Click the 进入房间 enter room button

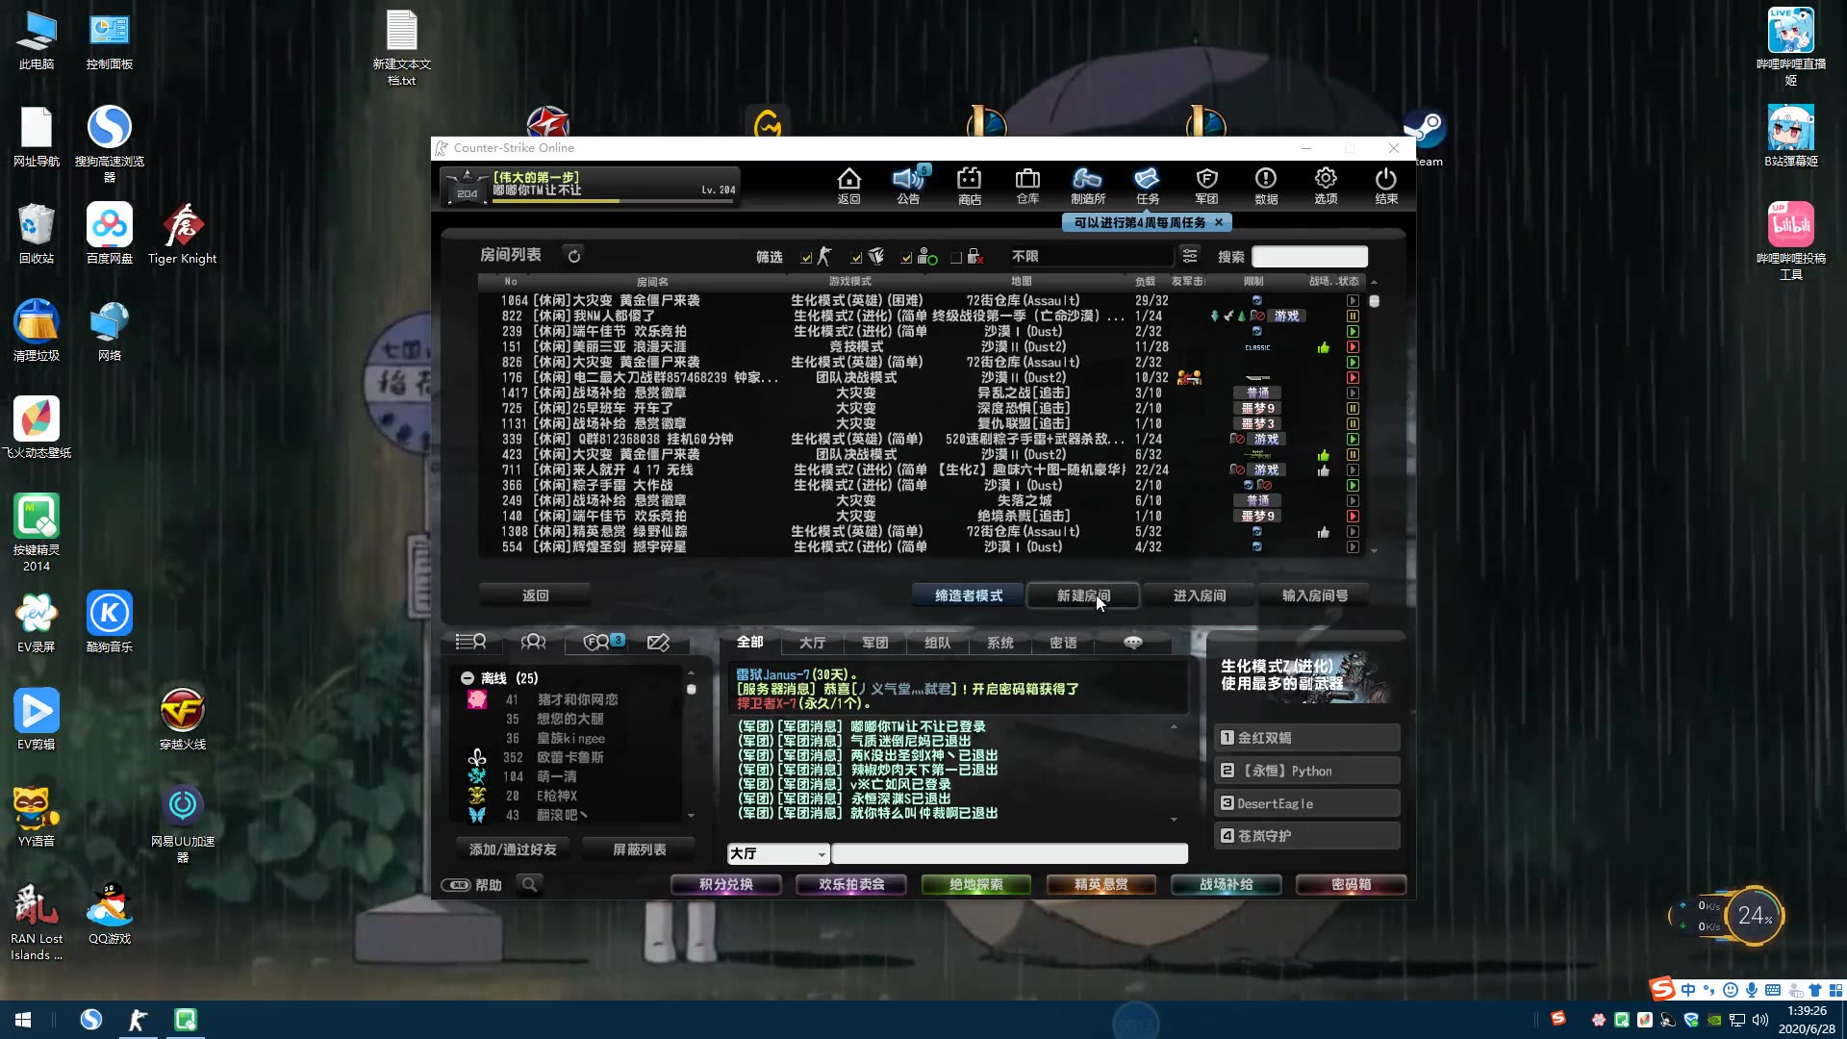click(x=1199, y=596)
